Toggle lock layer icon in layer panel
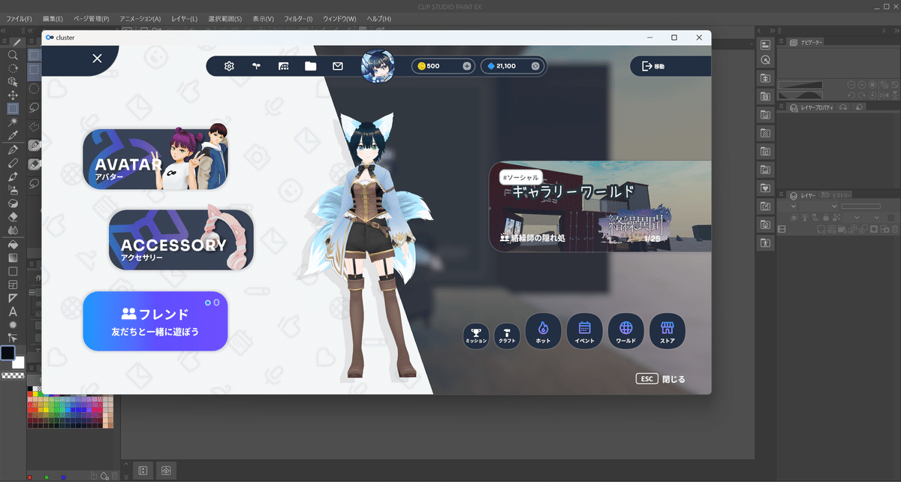 pos(826,217)
